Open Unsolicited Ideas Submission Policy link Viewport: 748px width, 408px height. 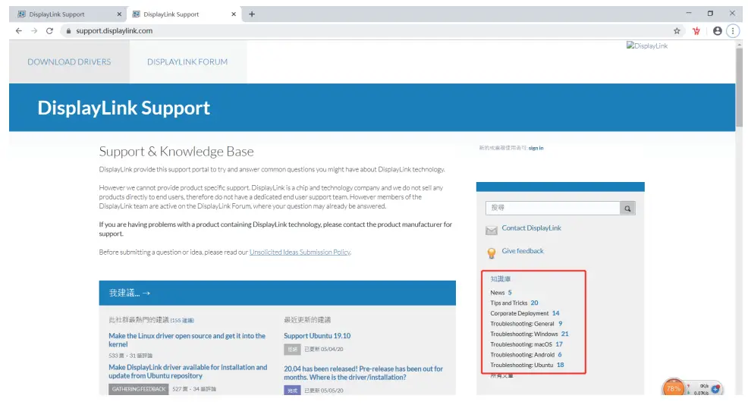pyautogui.click(x=300, y=252)
